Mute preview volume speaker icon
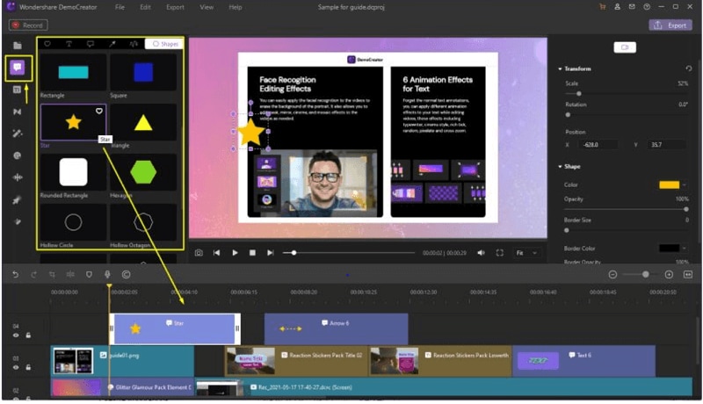 point(481,253)
